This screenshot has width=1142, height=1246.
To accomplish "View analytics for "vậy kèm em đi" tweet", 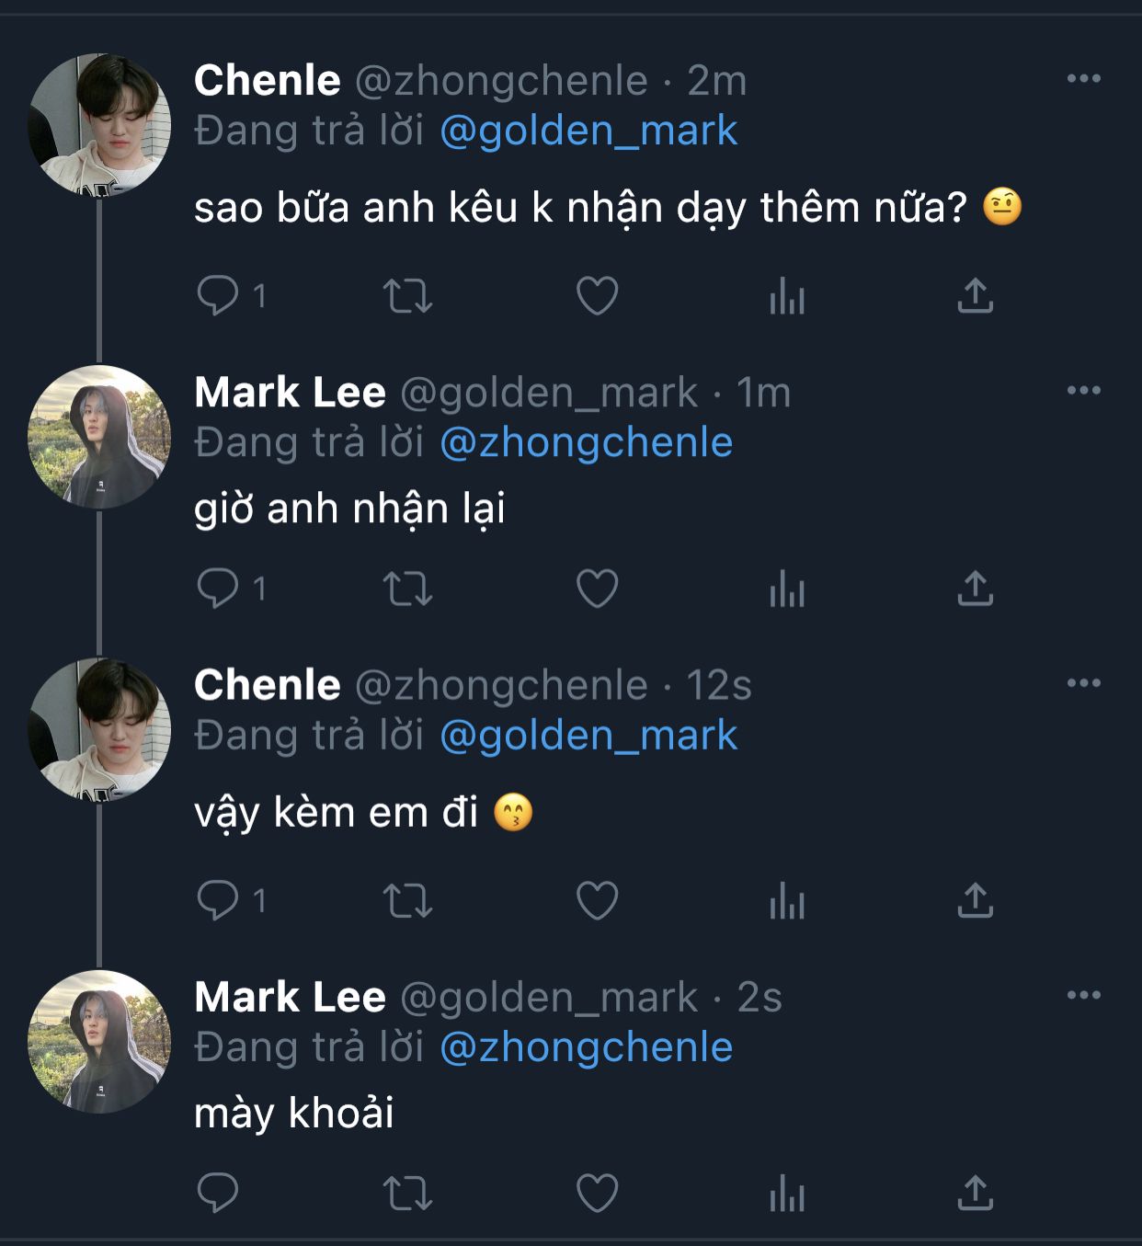I will click(x=787, y=900).
